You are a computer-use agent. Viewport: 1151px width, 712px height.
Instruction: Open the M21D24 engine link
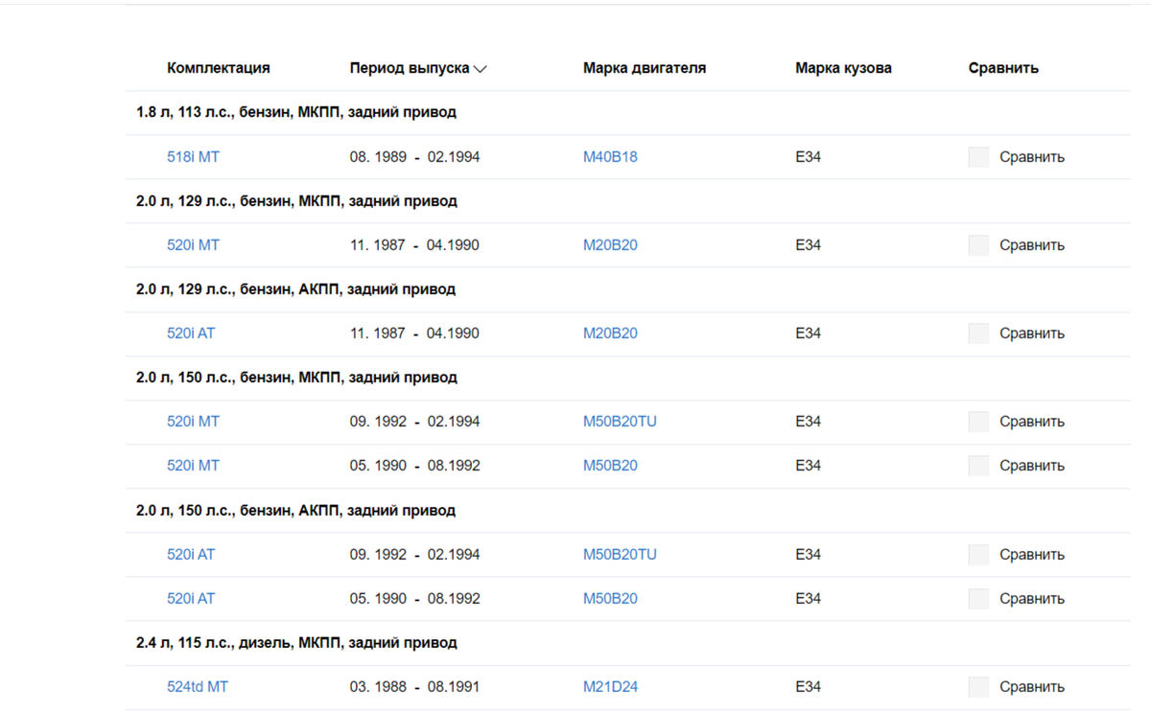(x=610, y=687)
